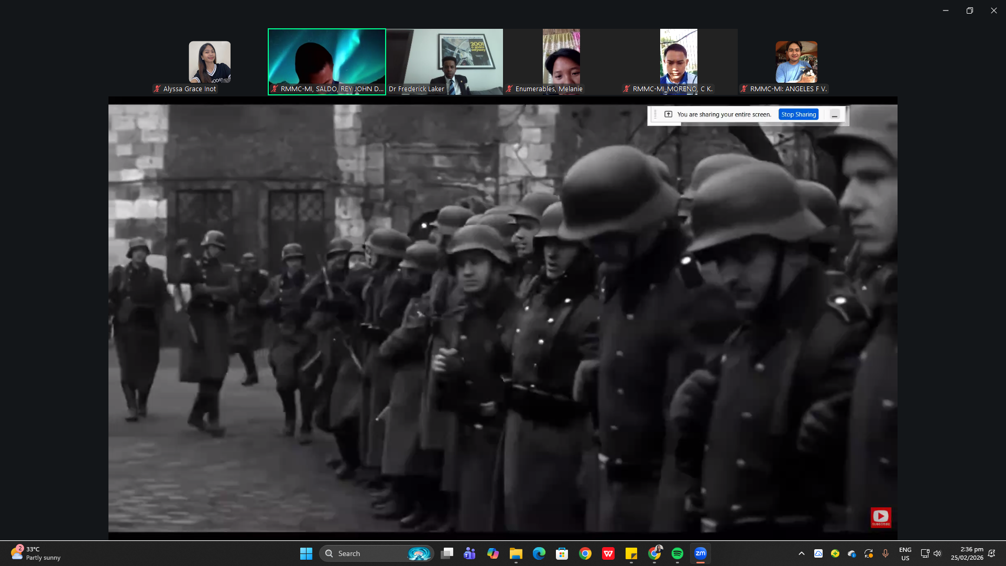1006x566 pixels.
Task: Open Task View from the taskbar
Action: [x=447, y=553]
